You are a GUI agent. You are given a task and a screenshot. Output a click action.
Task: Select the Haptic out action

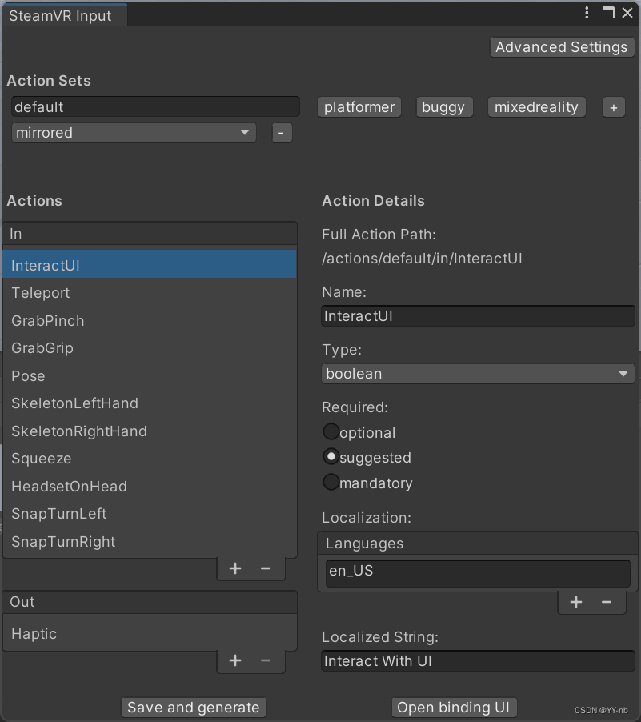pos(149,634)
